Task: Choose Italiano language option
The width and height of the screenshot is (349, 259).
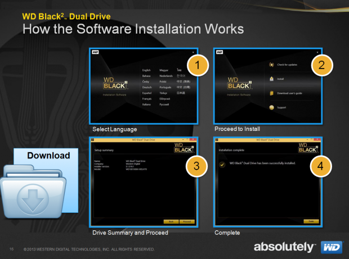Action: (x=147, y=104)
